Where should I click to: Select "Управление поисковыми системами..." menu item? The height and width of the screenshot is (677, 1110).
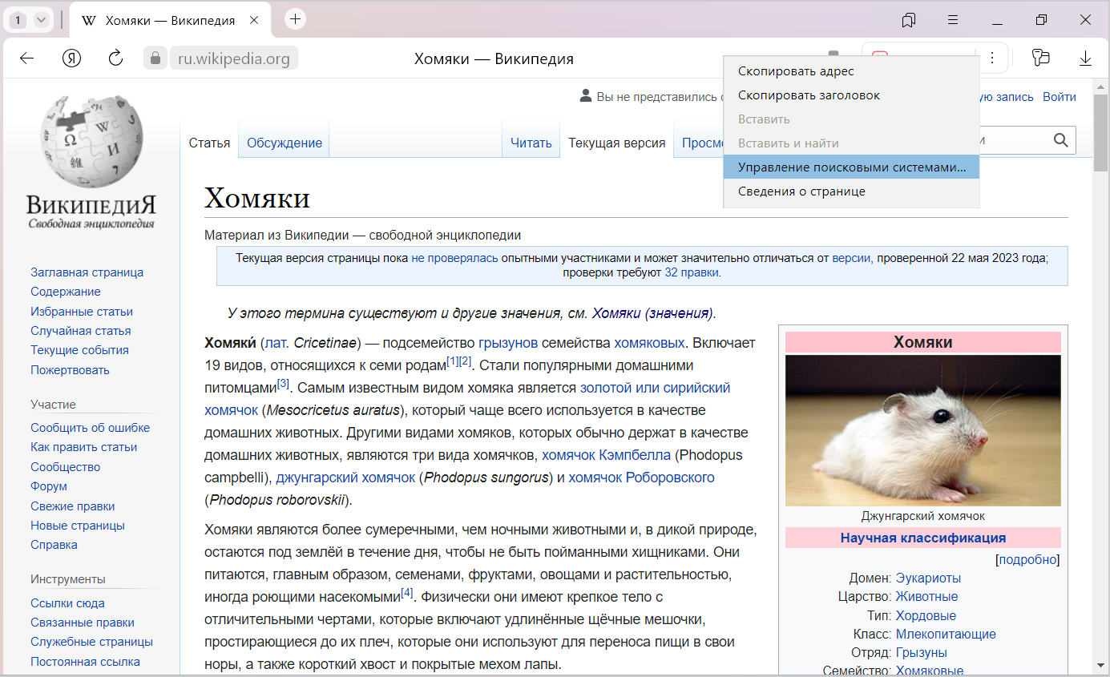click(851, 167)
